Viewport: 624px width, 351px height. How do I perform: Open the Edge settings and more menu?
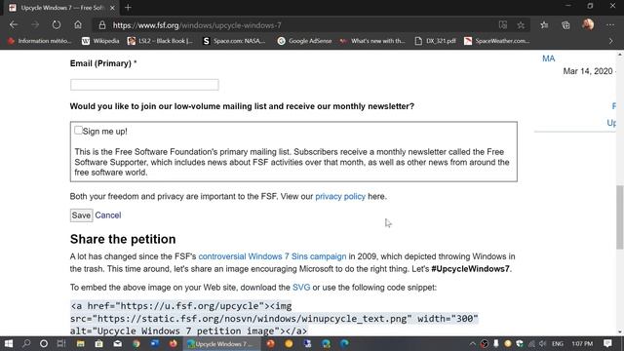[x=610, y=25]
